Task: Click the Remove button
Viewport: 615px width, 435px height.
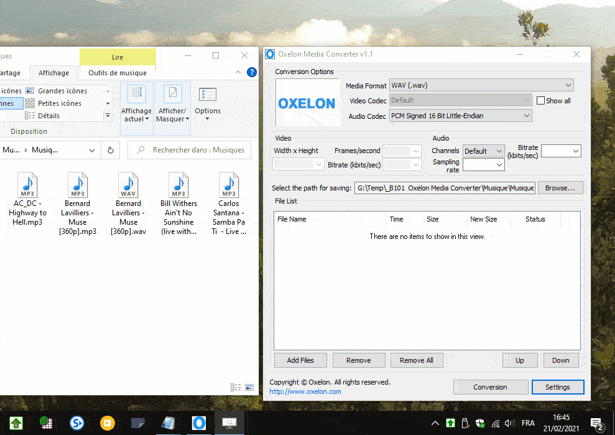Action: click(x=358, y=360)
